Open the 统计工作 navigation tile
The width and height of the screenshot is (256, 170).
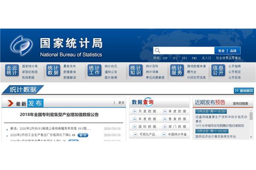[x=94, y=70]
